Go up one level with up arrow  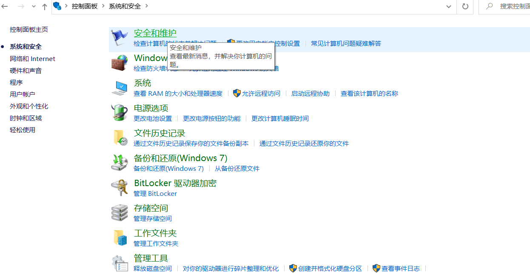pos(45,6)
